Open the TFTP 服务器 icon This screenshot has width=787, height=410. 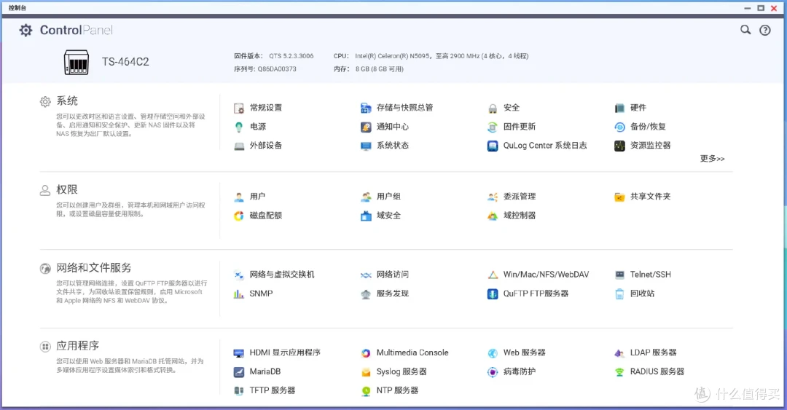[x=239, y=390]
